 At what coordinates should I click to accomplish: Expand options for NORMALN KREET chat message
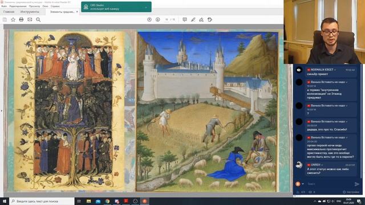[x=335, y=69]
